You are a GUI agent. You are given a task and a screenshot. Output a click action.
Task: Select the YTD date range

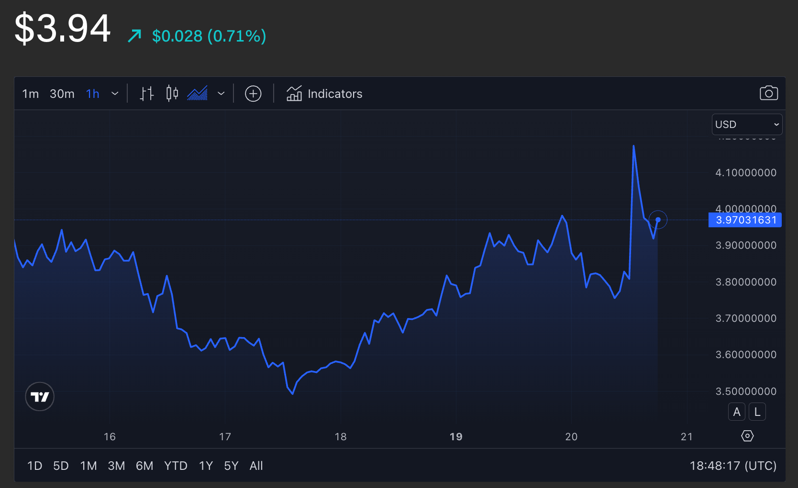(176, 466)
